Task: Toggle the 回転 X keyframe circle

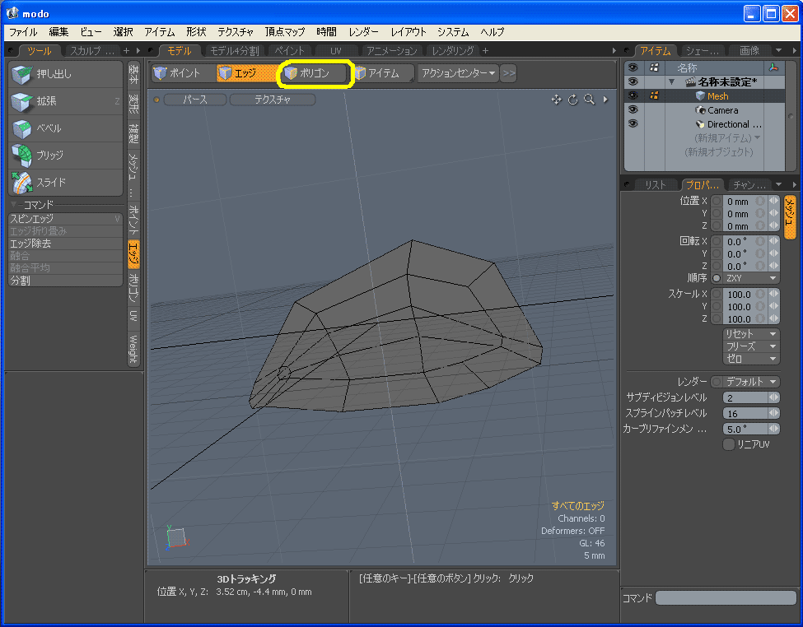Action: [x=717, y=241]
